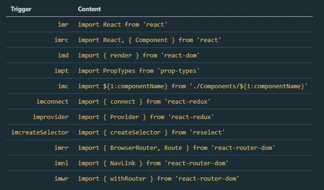Select the componentName import snippet text
This screenshot has width=324, height=190.
click(x=193, y=86)
